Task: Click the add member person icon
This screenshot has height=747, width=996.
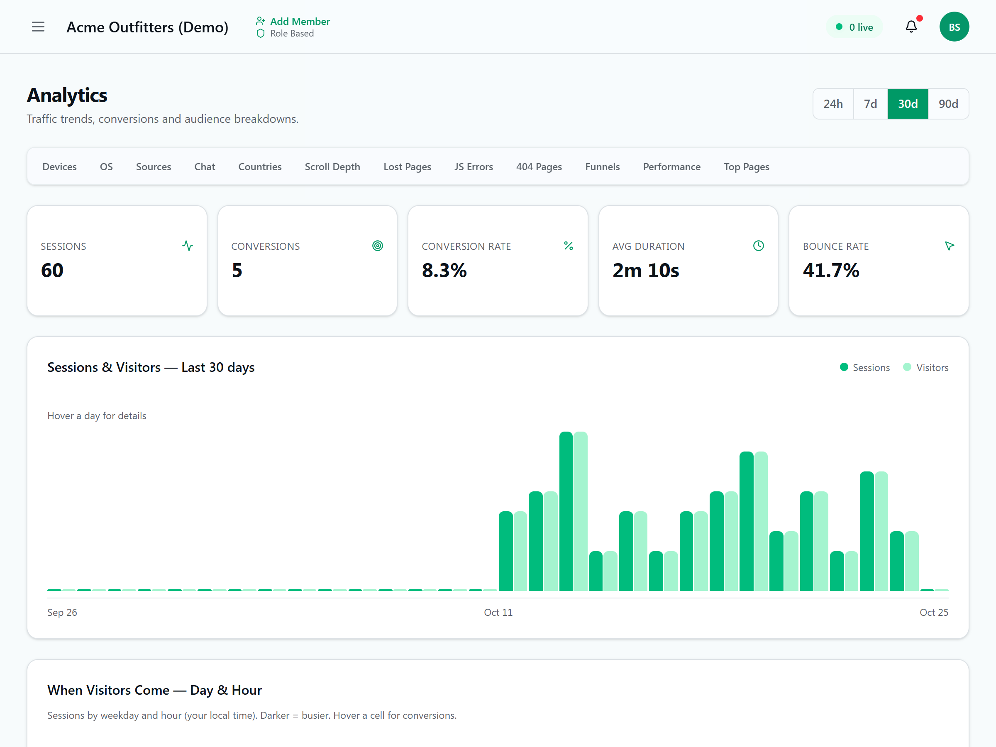Action: [260, 21]
